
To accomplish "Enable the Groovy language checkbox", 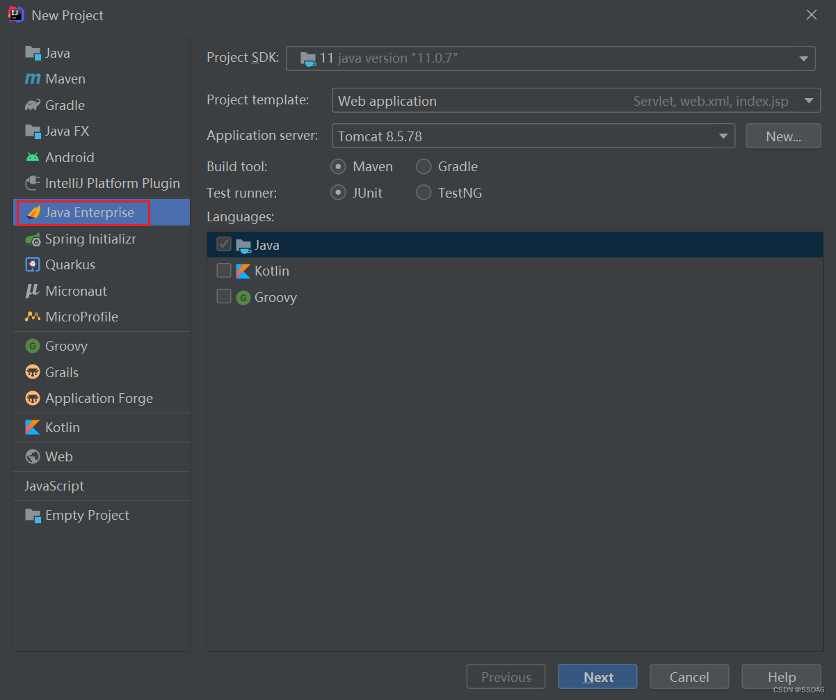I will pos(224,296).
